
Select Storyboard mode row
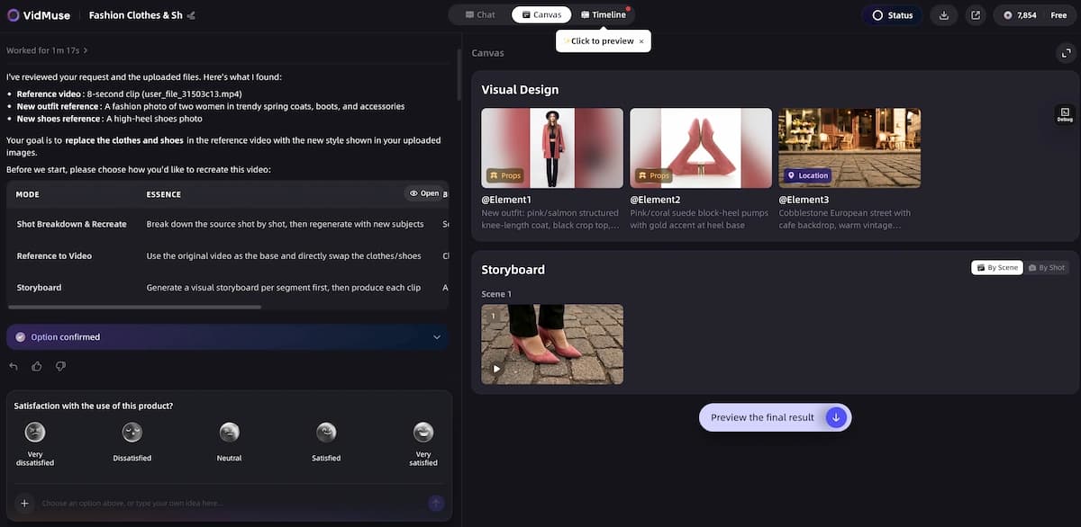pyautogui.click(x=227, y=288)
